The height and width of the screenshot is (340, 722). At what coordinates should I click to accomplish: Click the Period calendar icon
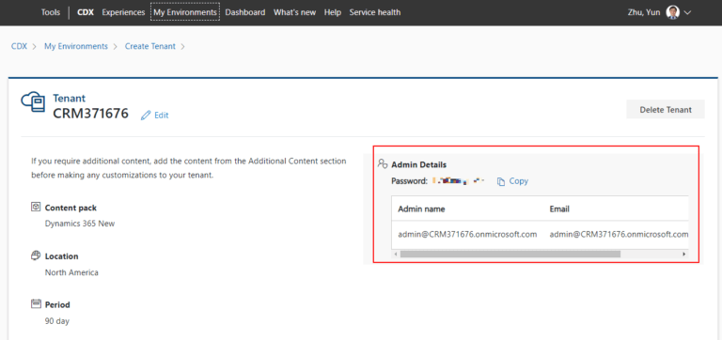pyautogui.click(x=36, y=303)
